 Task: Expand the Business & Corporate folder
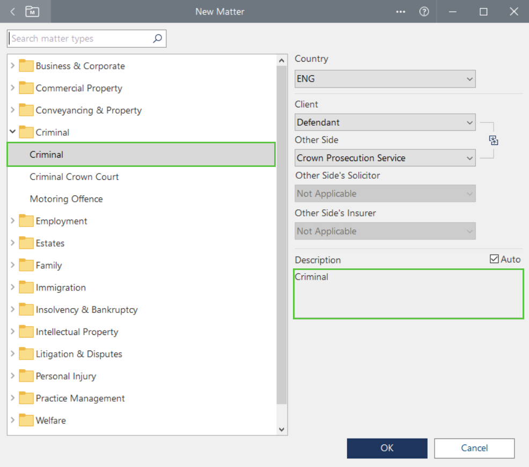(13, 66)
